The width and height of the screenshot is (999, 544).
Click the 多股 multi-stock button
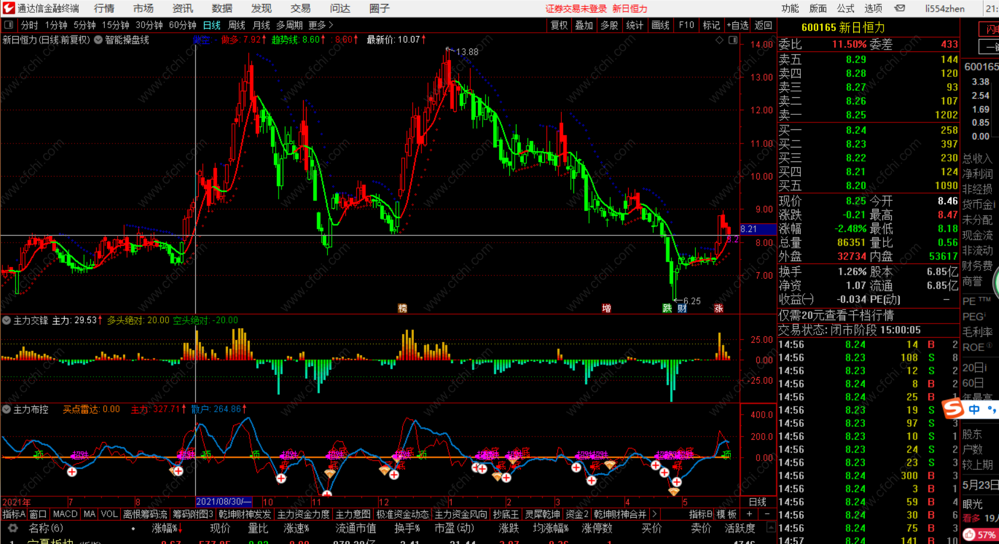click(x=609, y=25)
